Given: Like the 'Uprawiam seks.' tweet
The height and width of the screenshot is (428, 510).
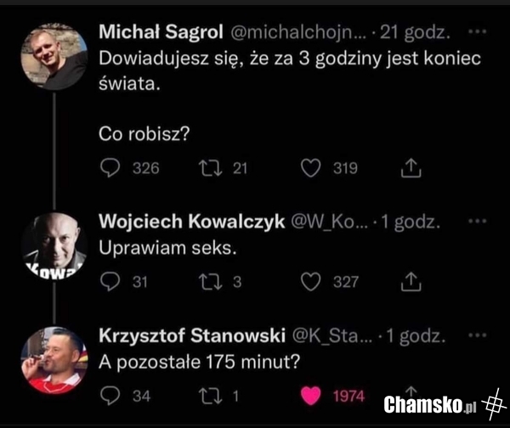Looking at the screenshot, I should 310,281.
